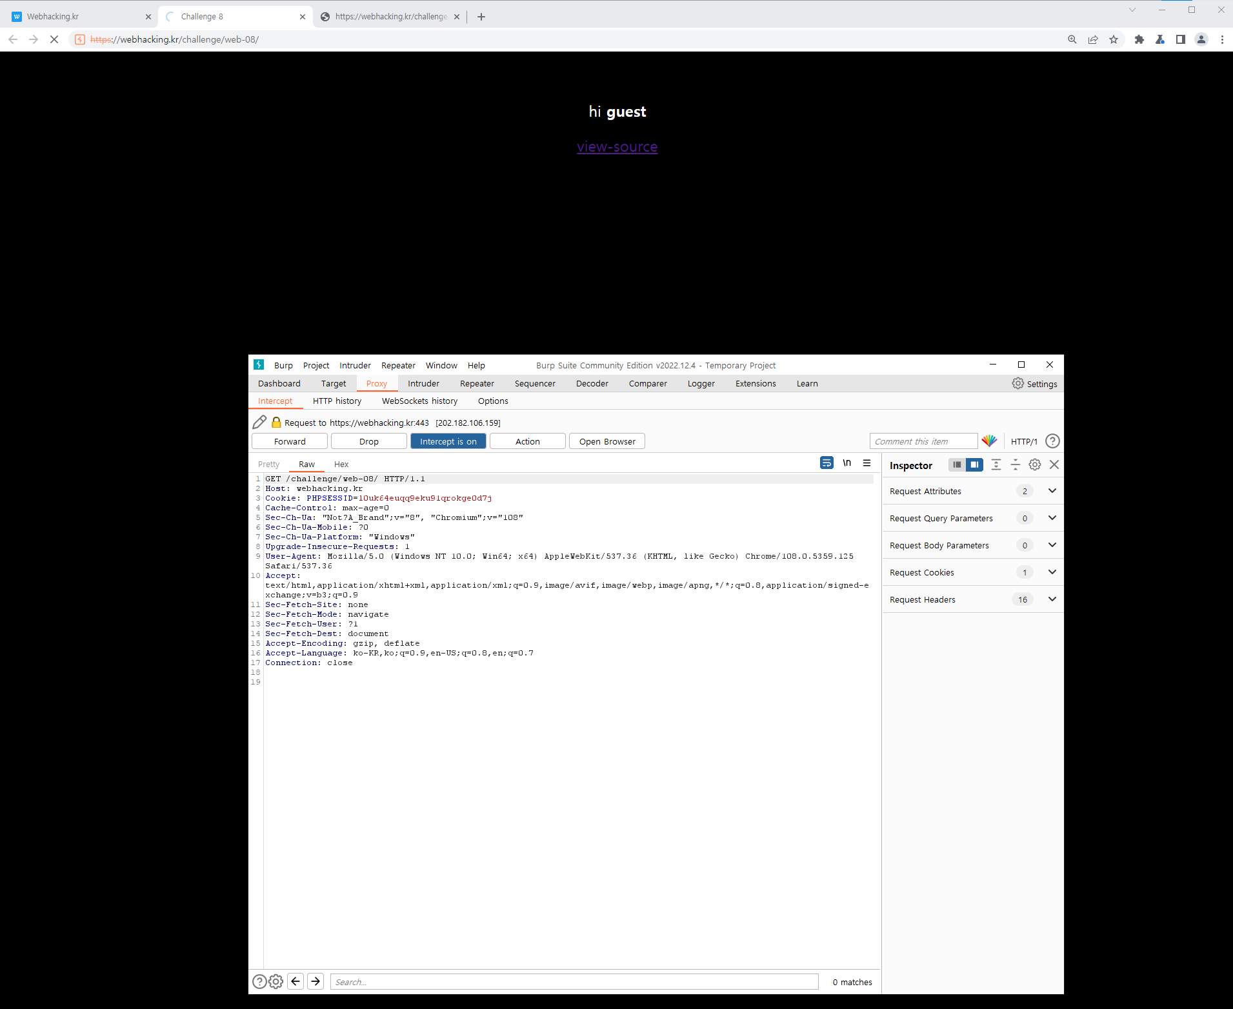The width and height of the screenshot is (1233, 1009).
Task: Open Chrome's Extensions puzzle icon
Action: point(1139,39)
